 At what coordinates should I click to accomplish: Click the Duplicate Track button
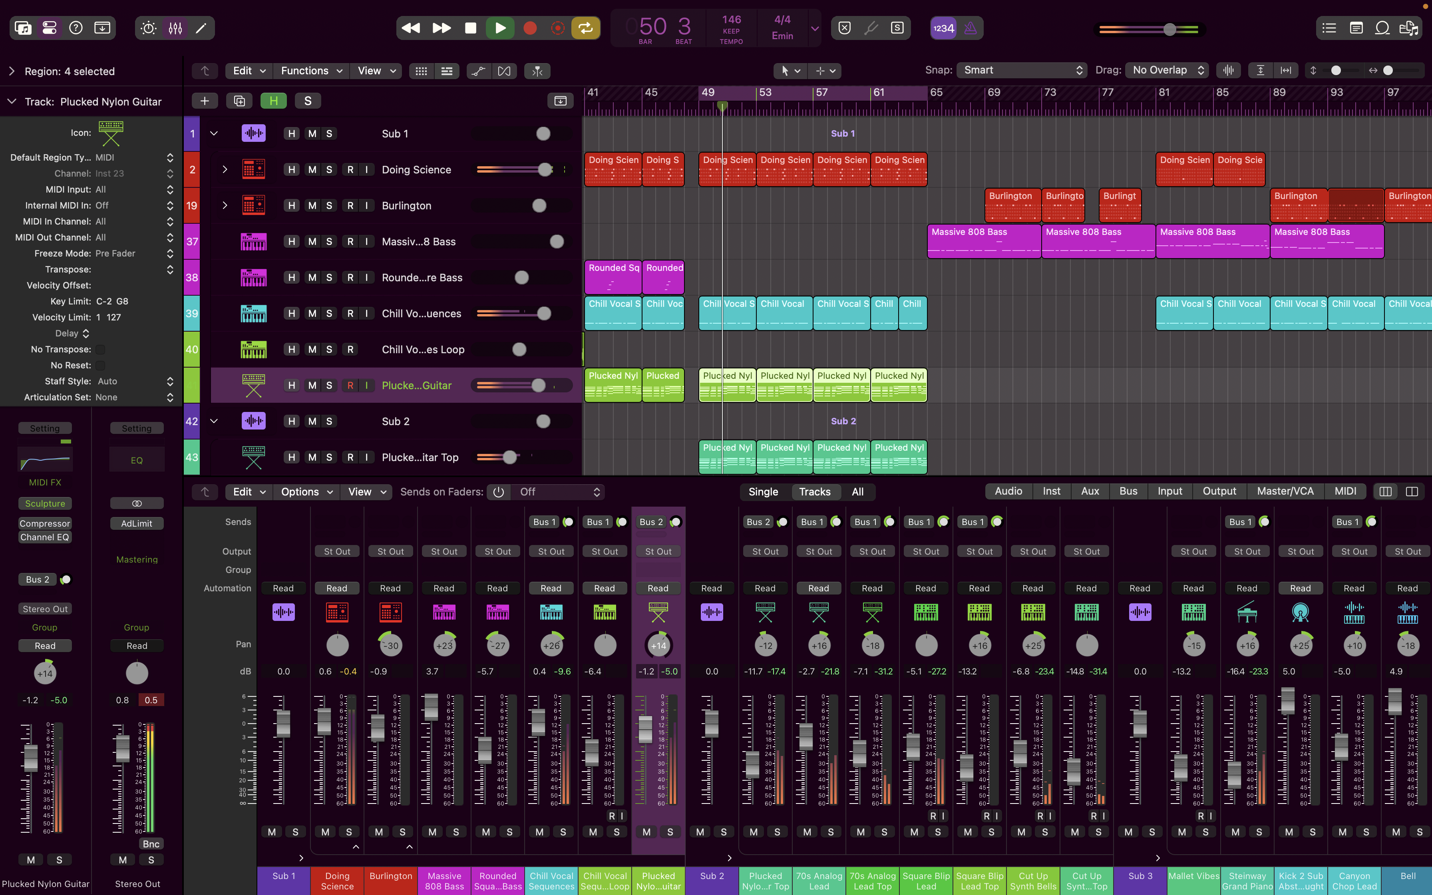[239, 101]
